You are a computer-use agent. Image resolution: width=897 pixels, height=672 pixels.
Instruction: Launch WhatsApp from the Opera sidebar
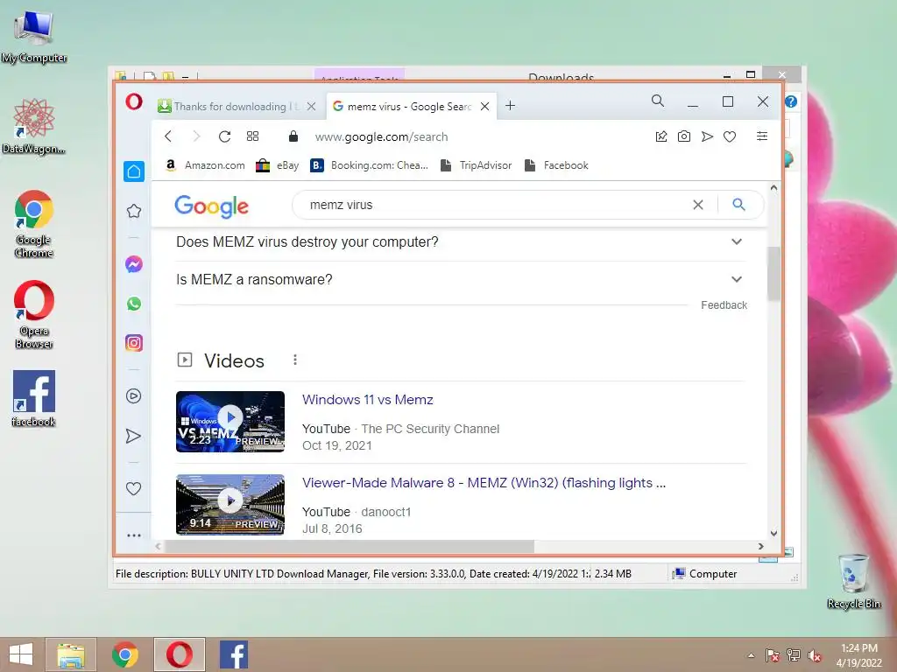134,304
